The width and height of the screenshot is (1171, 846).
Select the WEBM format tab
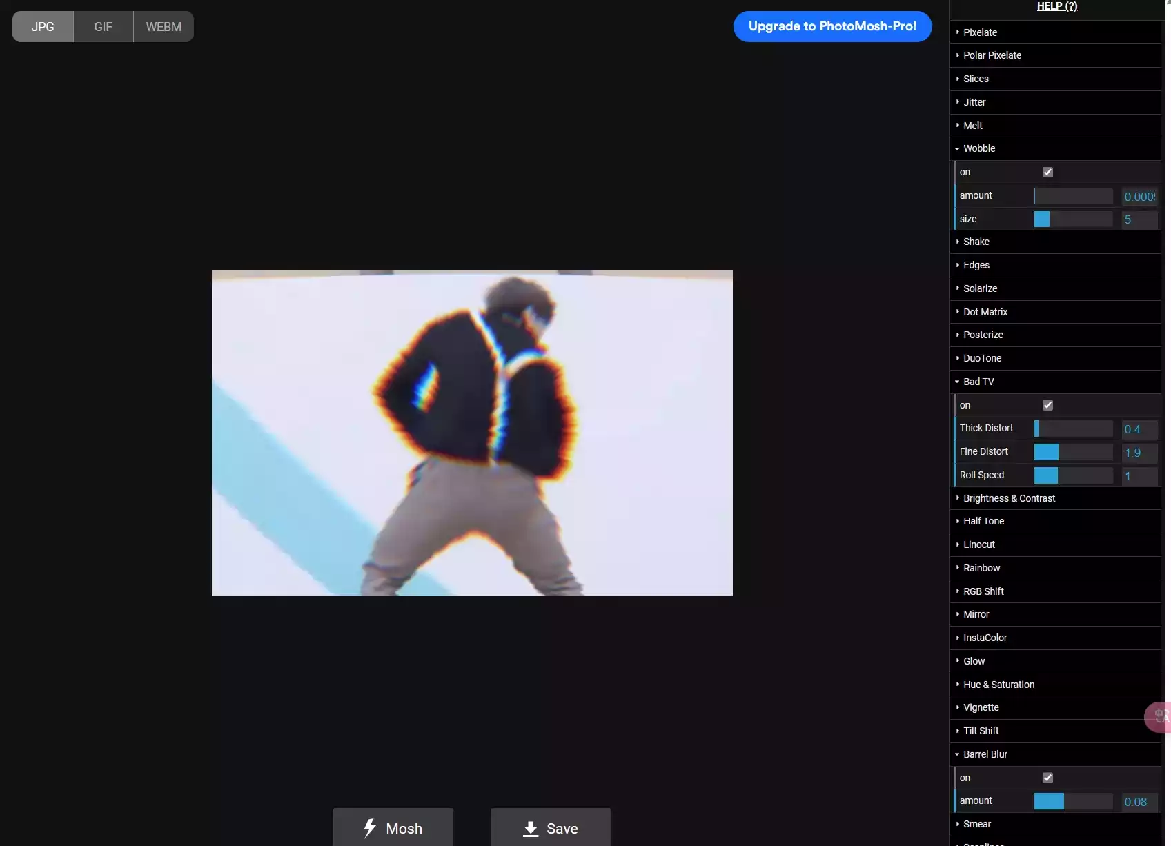coord(164,27)
